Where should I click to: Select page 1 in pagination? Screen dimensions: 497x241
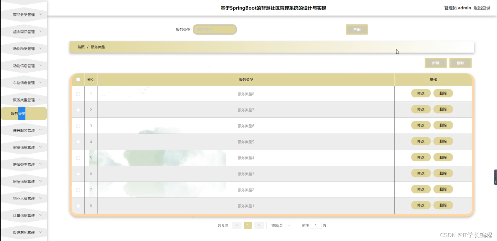(248, 225)
